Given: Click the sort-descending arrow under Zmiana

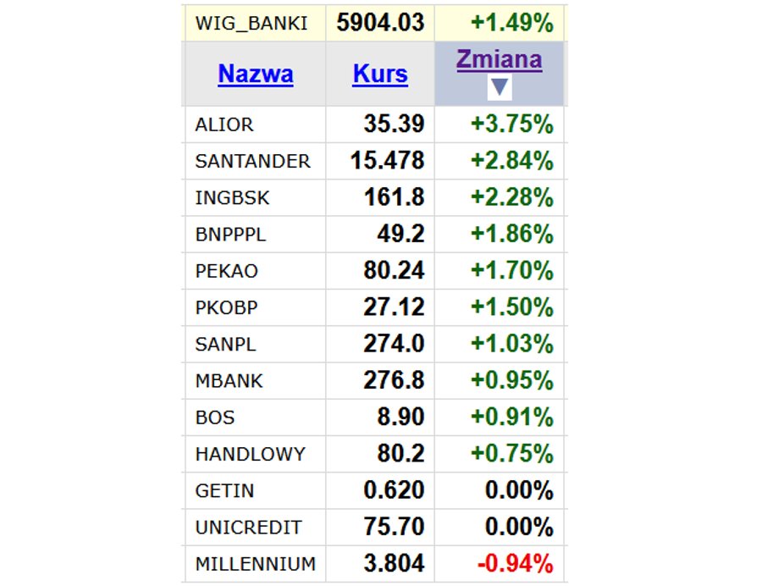Looking at the screenshot, I should pos(500,87).
